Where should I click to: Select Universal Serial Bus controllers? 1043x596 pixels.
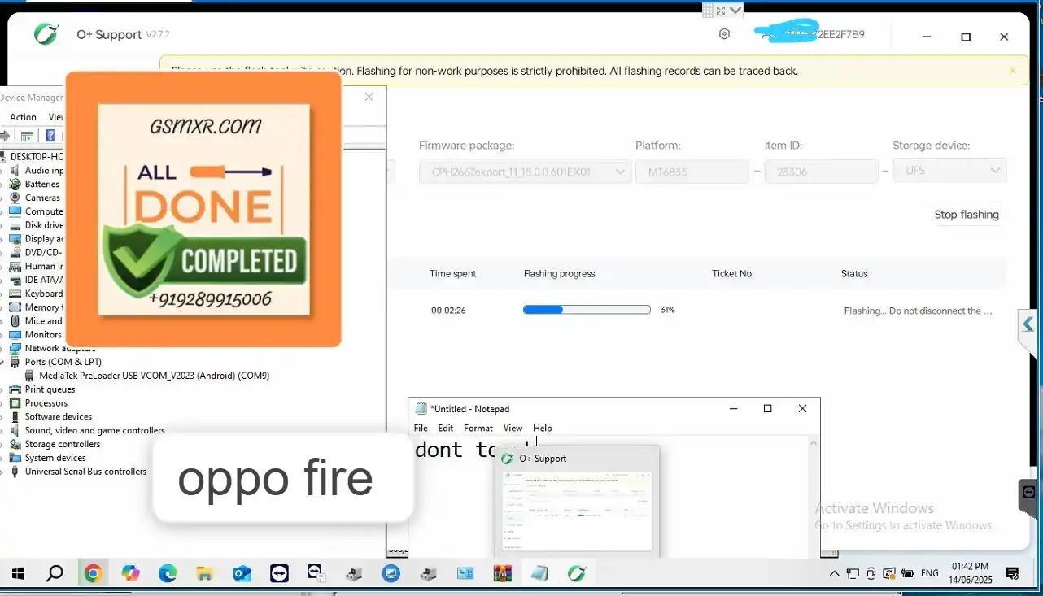click(85, 472)
